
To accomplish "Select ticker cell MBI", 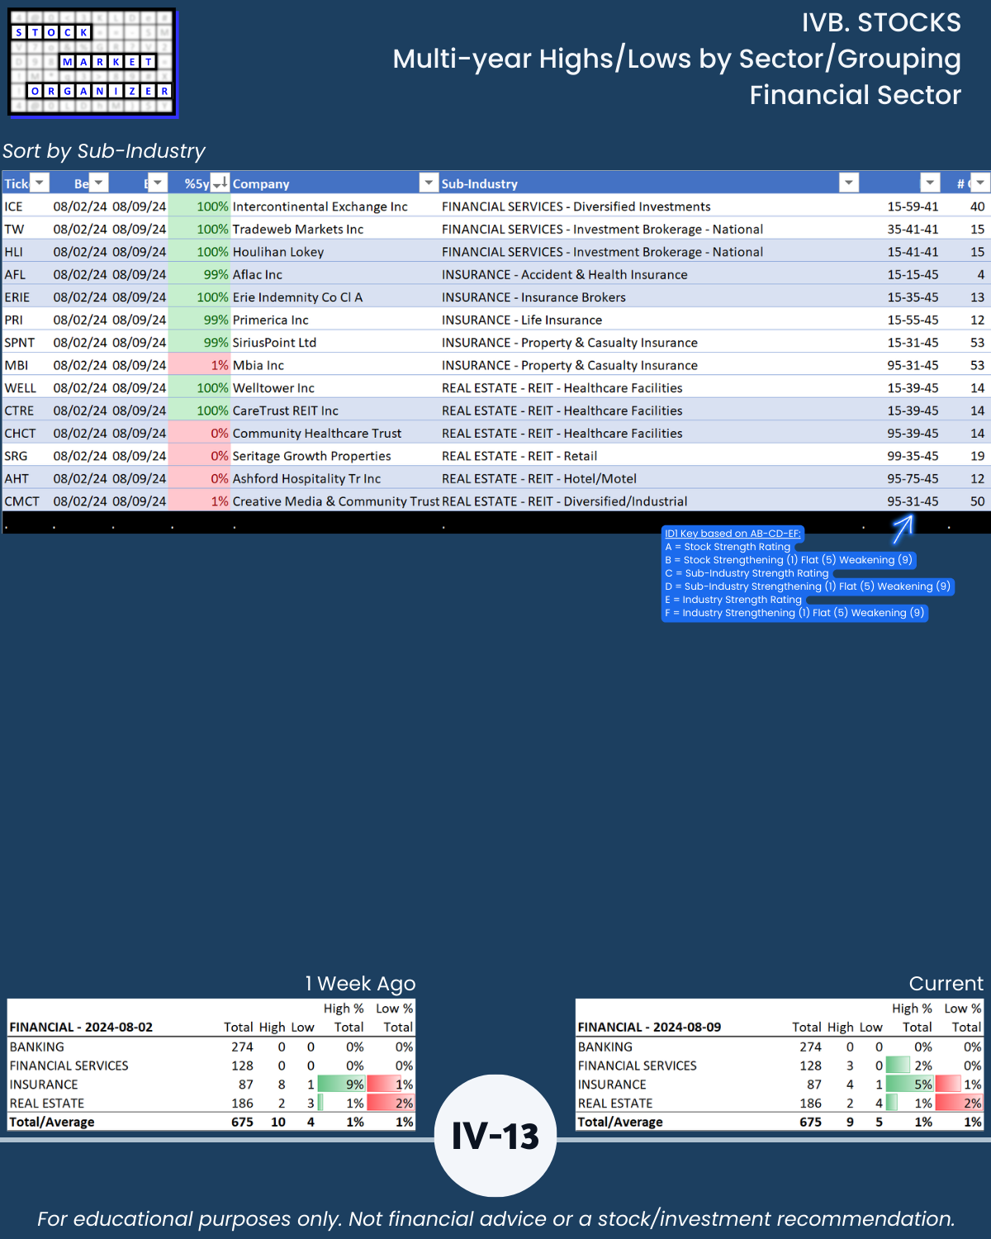I will [x=17, y=365].
